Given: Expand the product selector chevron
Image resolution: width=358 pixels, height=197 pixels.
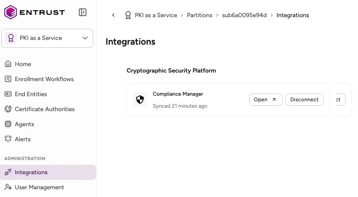Looking at the screenshot, I should (x=85, y=38).
